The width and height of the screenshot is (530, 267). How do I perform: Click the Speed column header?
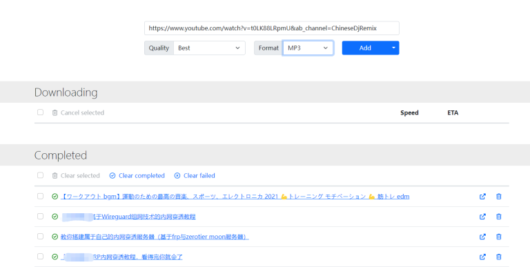click(x=409, y=112)
